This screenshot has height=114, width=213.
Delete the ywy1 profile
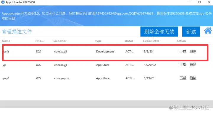(193, 78)
